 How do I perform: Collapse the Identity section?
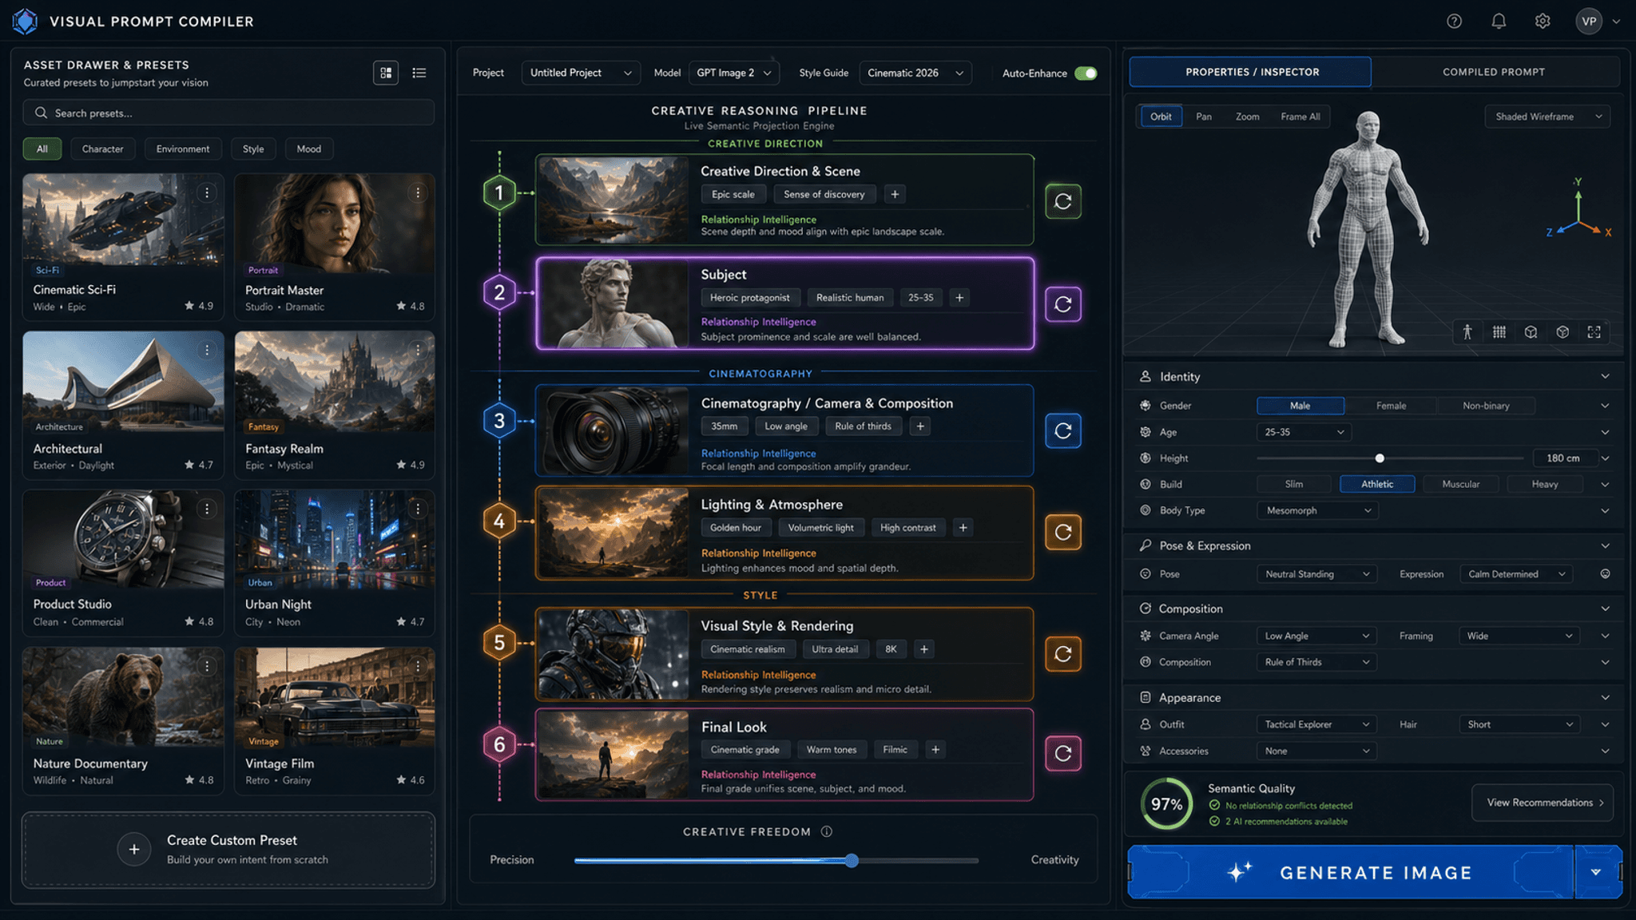[1605, 376]
